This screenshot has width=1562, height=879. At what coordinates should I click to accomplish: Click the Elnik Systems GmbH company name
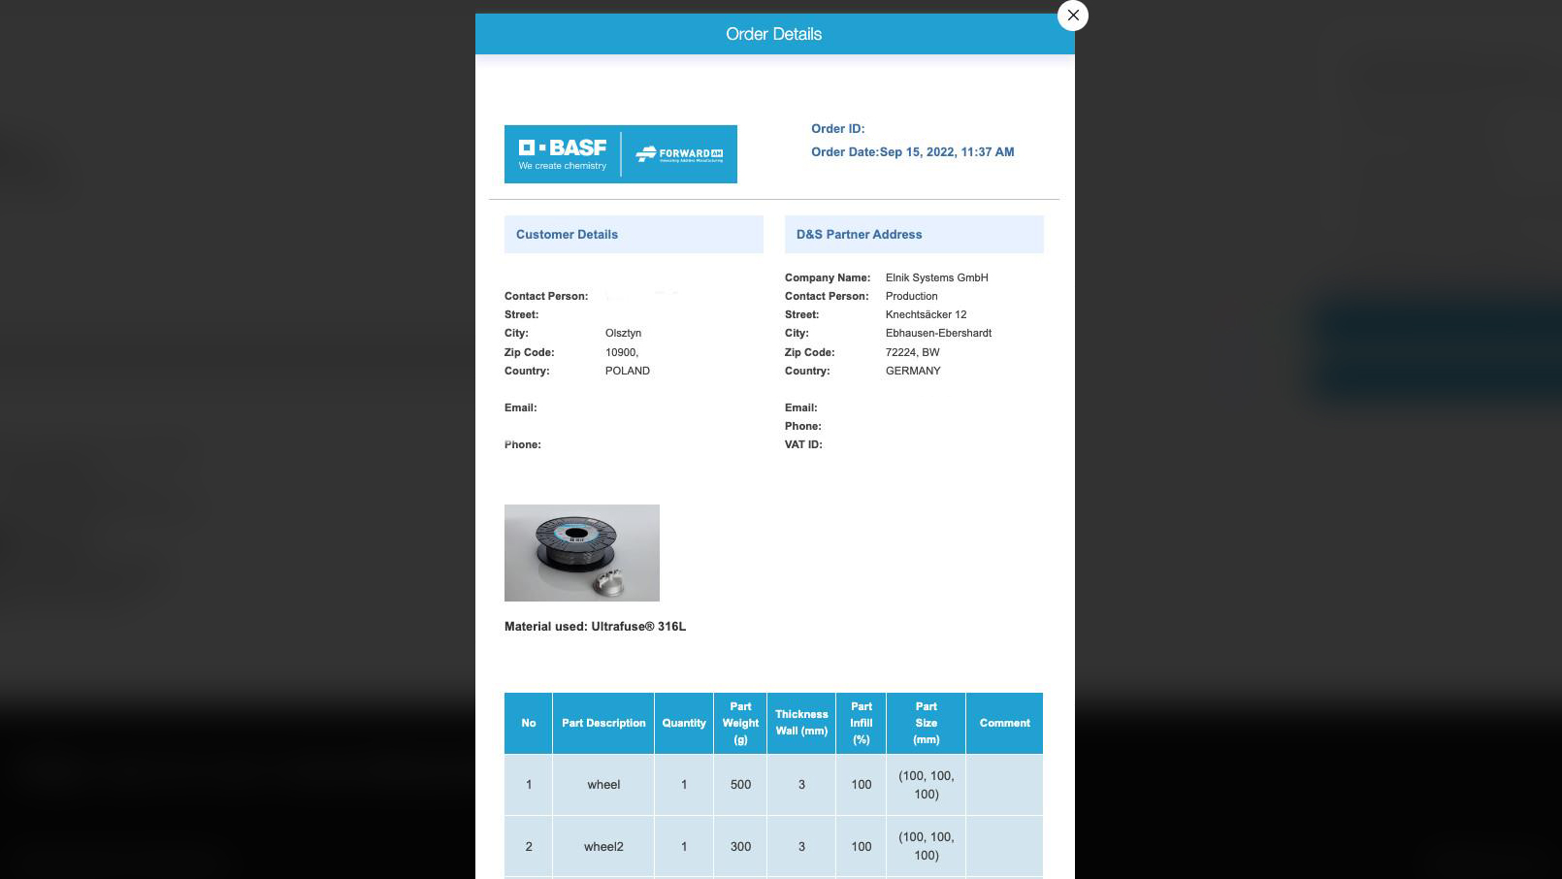pyautogui.click(x=936, y=277)
